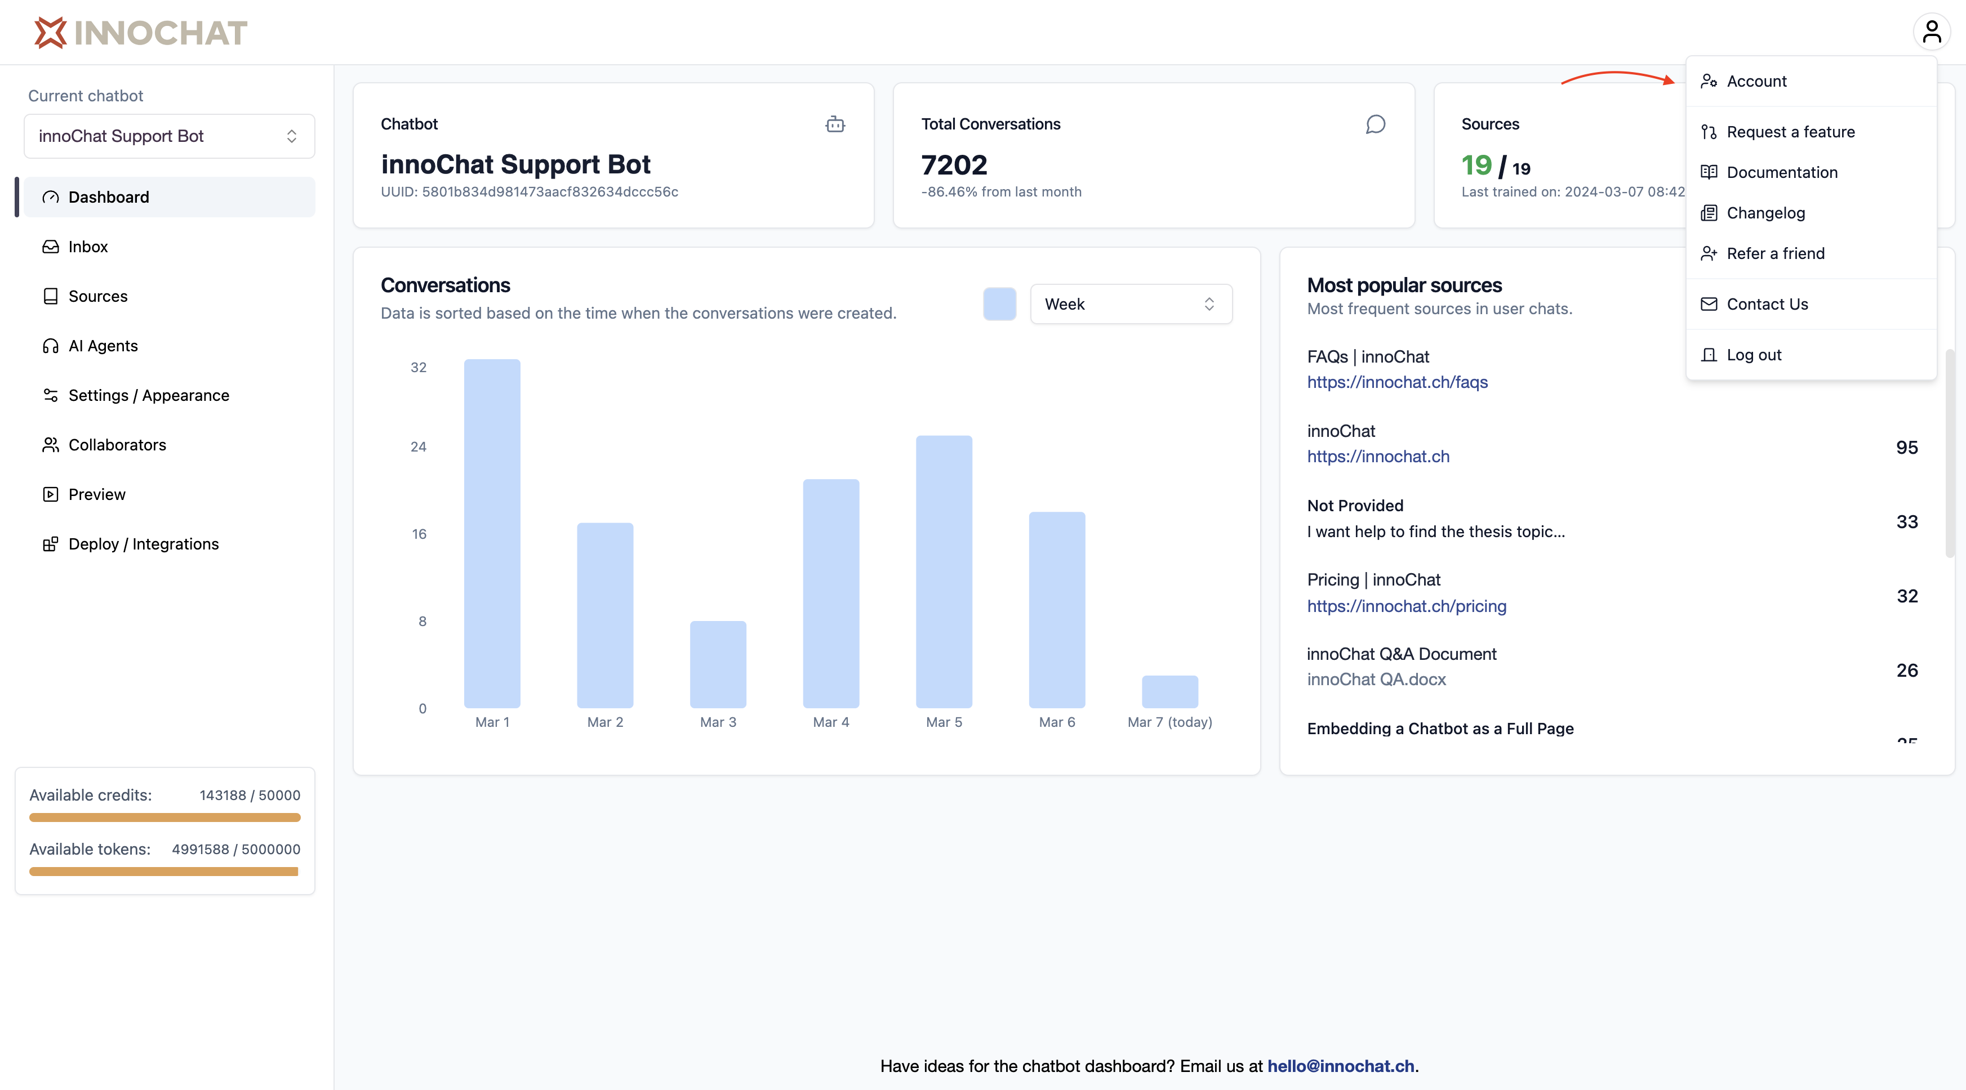Select Request a feature menu entry

(1790, 132)
